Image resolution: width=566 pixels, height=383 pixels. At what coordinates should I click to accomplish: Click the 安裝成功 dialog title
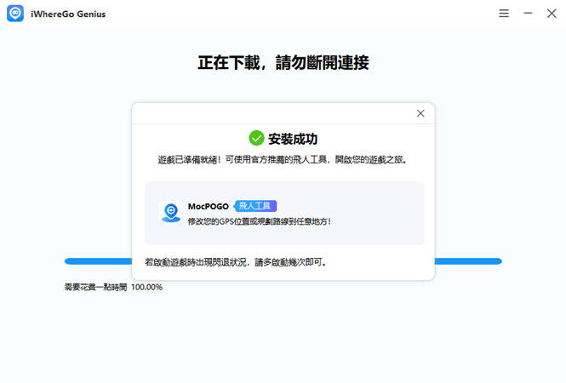pos(293,138)
